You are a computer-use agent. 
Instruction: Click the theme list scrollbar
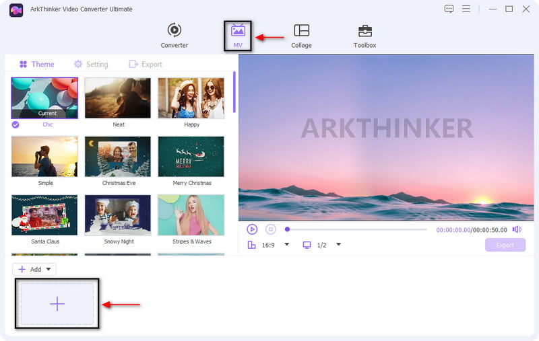[x=234, y=92]
